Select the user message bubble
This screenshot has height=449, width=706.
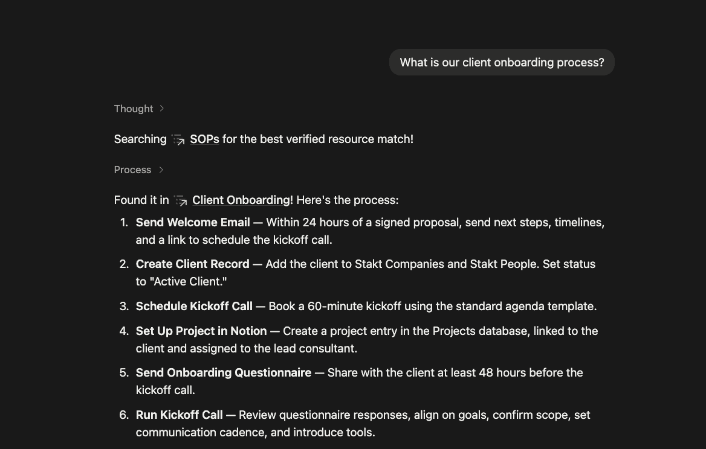pyautogui.click(x=502, y=62)
